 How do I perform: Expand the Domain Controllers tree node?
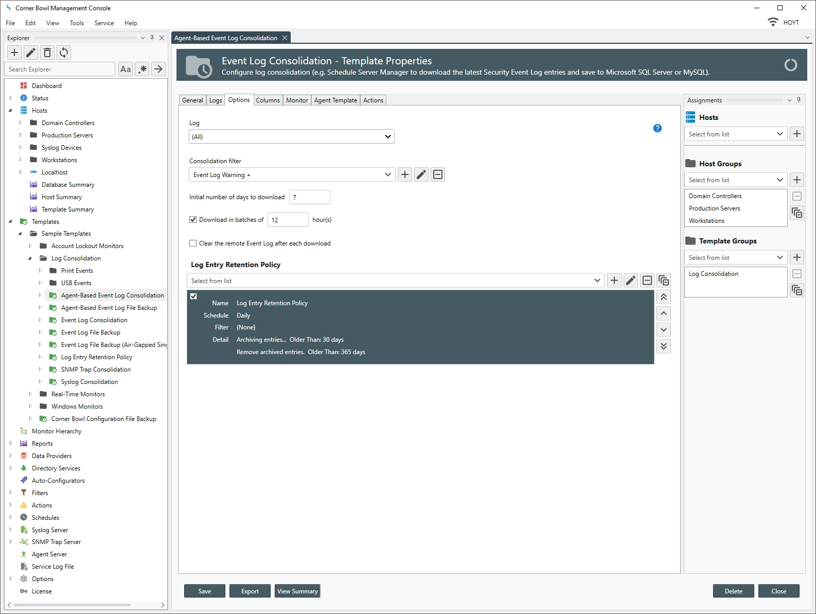[21, 123]
